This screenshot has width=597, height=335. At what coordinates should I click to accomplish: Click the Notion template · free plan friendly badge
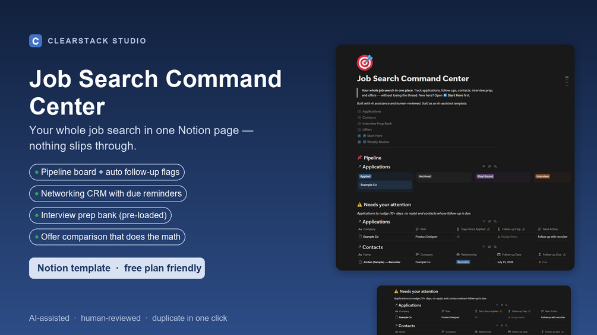click(x=117, y=268)
